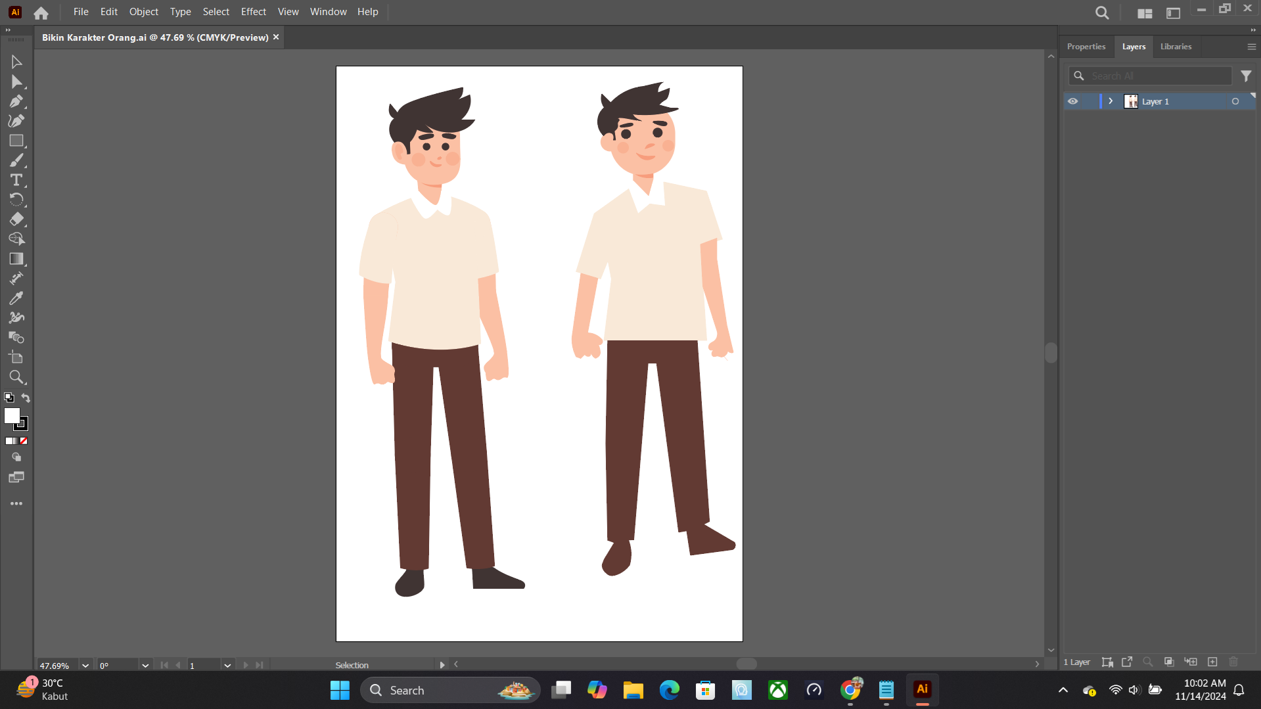Open Arrange Documents button
This screenshot has width=1261, height=709.
coord(1145,12)
